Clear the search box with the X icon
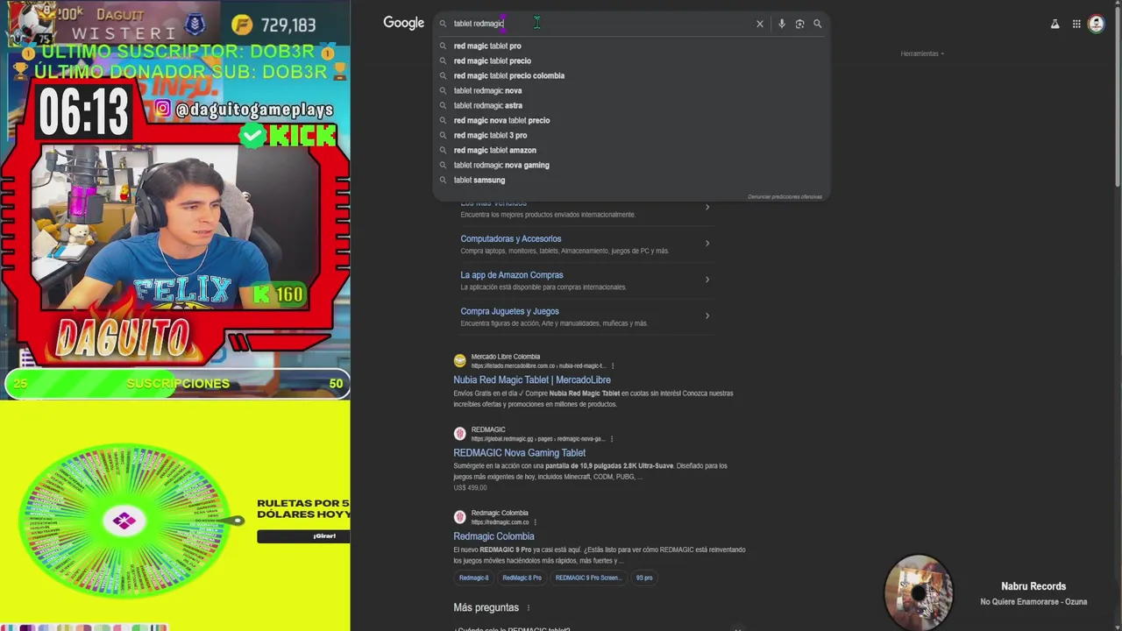This screenshot has height=631, width=1122. pos(760,24)
